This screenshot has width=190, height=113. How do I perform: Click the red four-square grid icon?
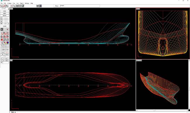click(2, 40)
